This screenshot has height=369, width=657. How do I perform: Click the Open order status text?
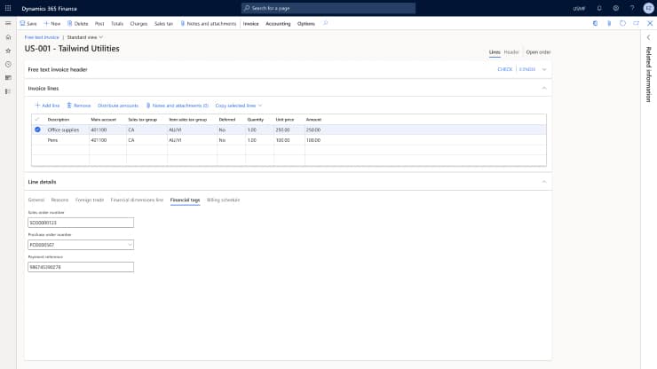click(x=538, y=52)
